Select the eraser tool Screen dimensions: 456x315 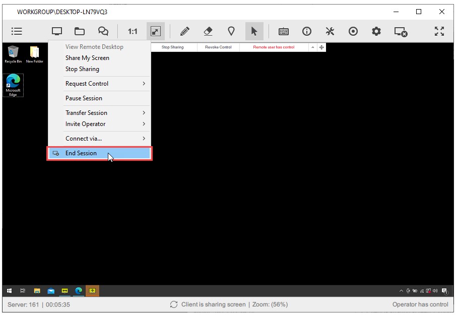click(x=207, y=31)
